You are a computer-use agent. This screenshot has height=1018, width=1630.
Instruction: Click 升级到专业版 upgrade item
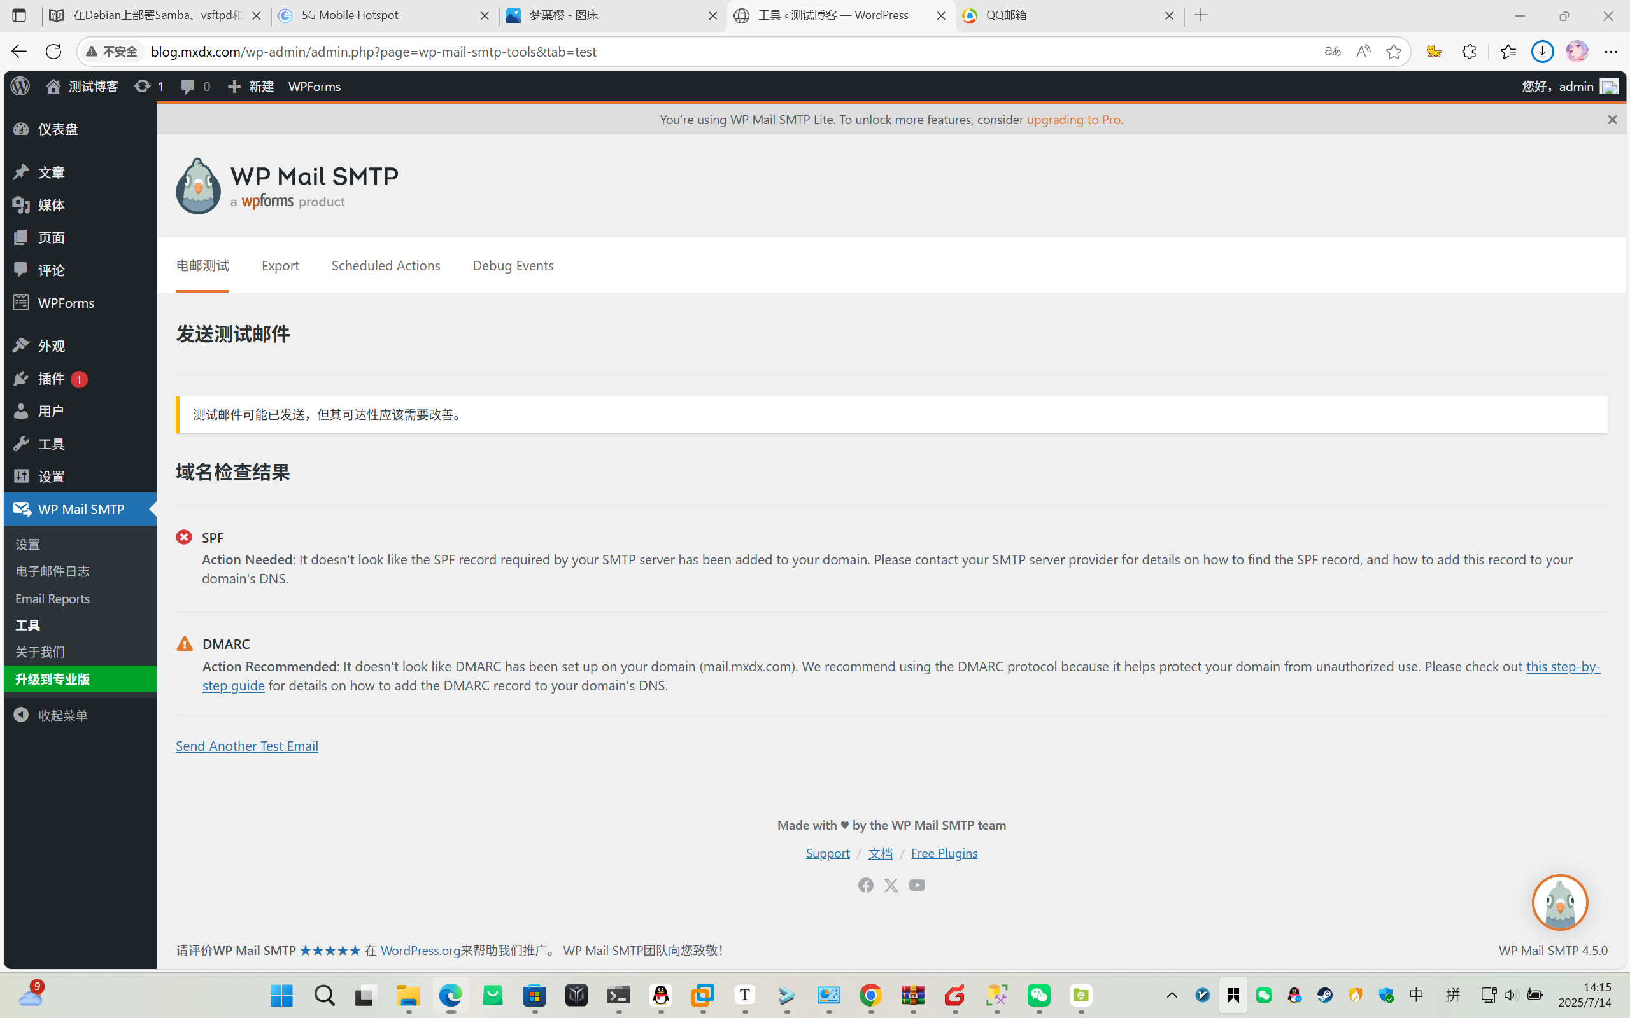click(x=80, y=679)
